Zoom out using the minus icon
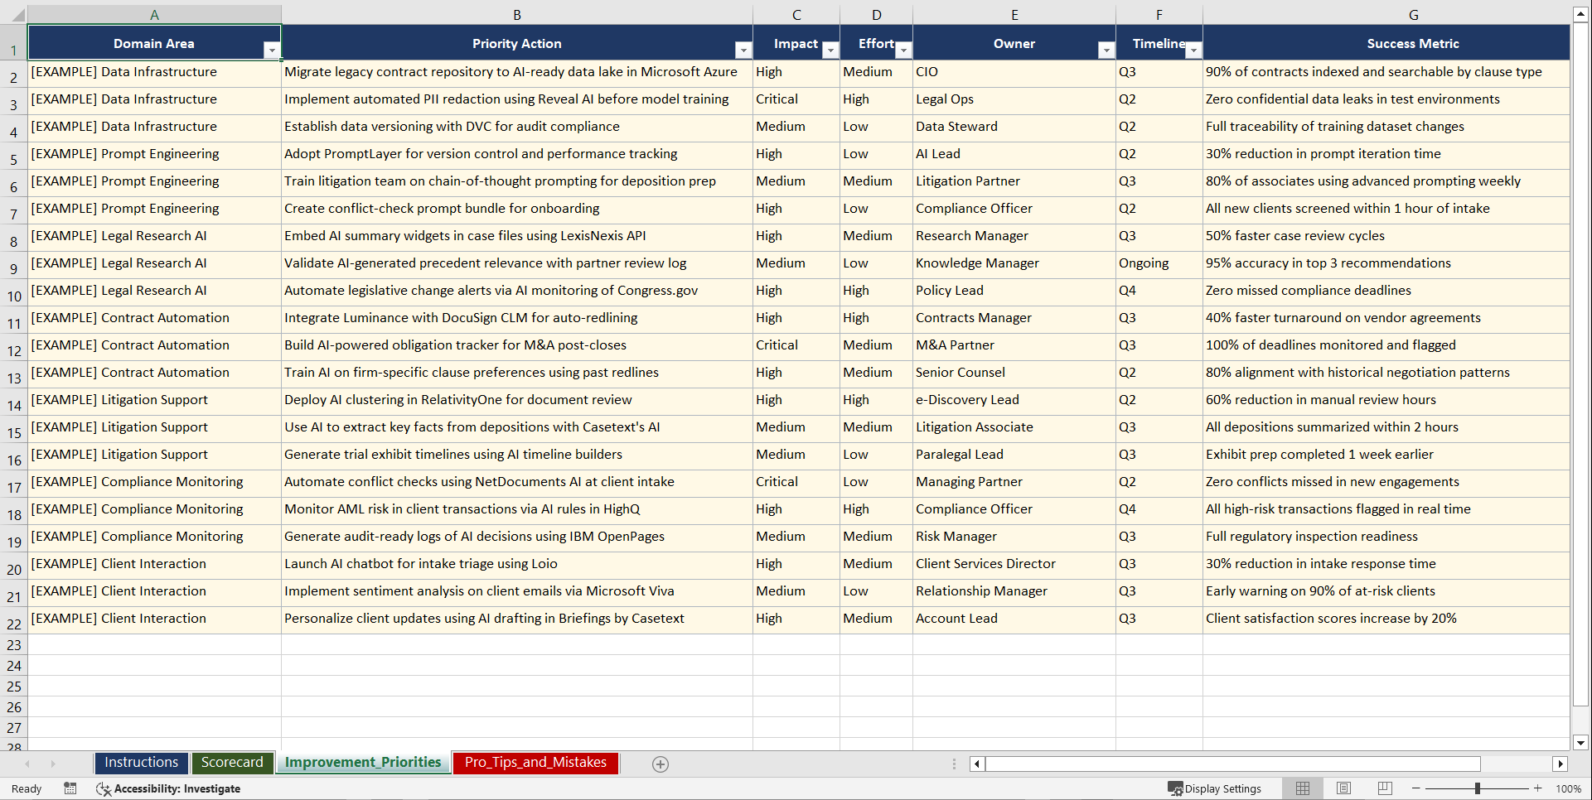The image size is (1592, 800). point(1415,788)
